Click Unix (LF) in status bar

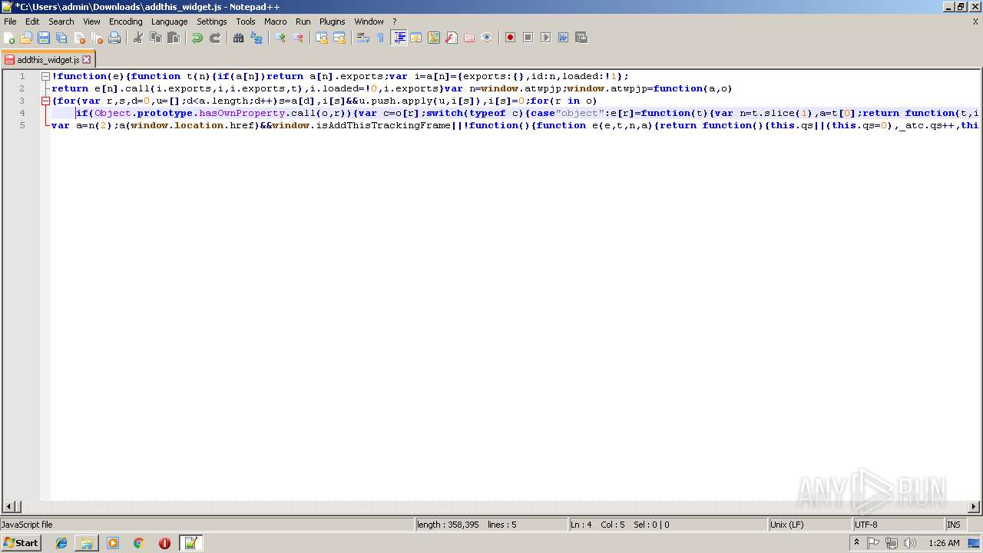click(810, 525)
